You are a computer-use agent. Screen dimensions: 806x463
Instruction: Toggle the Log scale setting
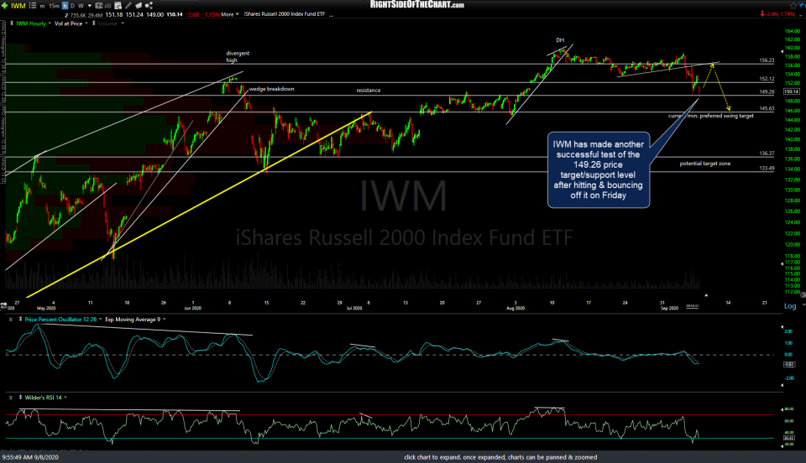790,306
